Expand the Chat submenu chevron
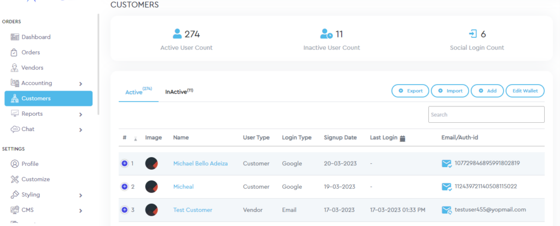Viewport: 560px width, 226px height. [x=80, y=129]
